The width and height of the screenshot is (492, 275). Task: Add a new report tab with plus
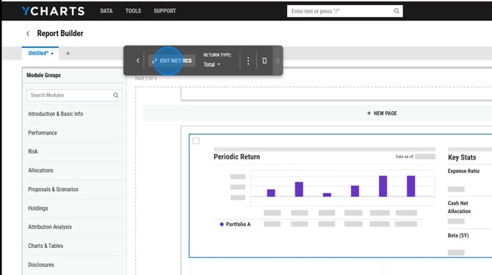pyautogui.click(x=68, y=54)
